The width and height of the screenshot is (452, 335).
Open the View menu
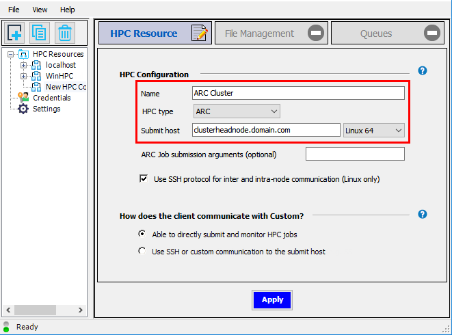[40, 10]
